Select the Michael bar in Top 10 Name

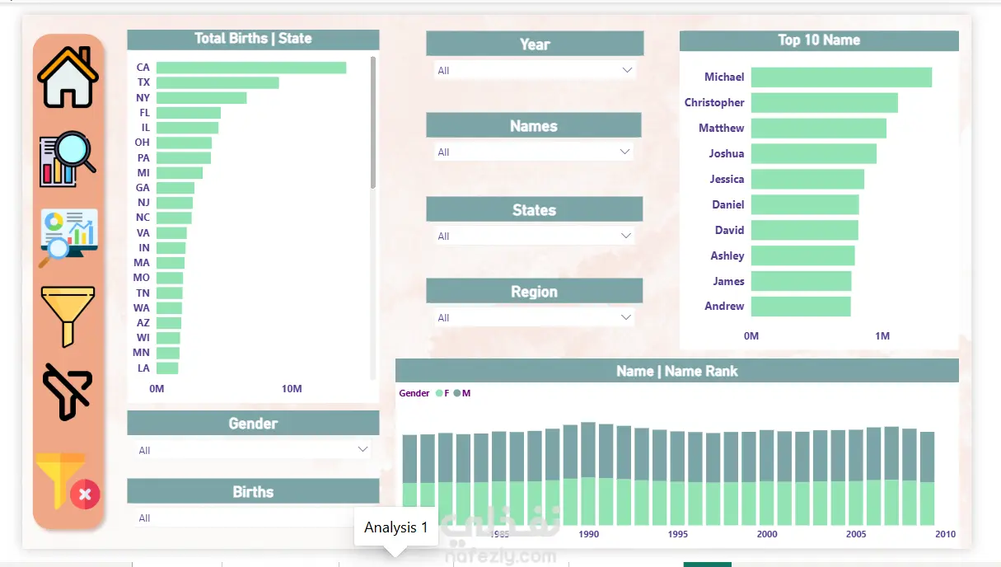coord(841,77)
